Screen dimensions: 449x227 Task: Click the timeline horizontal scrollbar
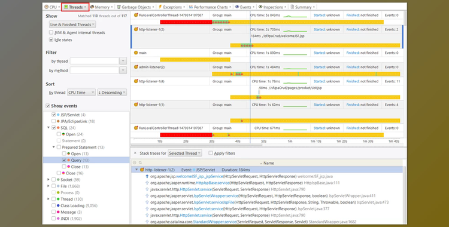[x=196, y=145]
